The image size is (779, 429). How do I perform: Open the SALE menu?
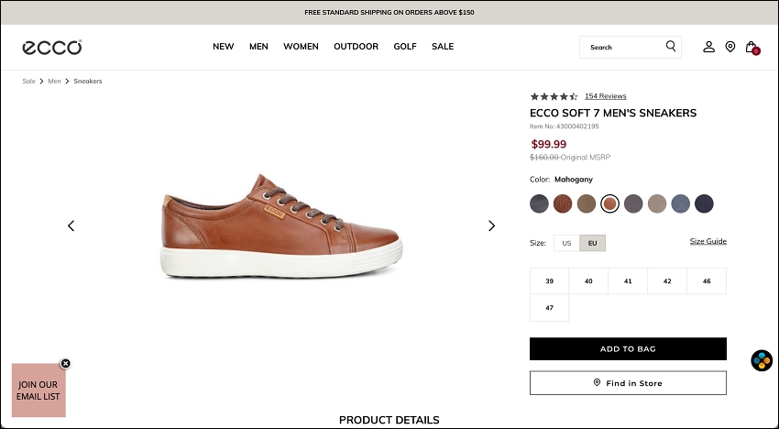(443, 46)
